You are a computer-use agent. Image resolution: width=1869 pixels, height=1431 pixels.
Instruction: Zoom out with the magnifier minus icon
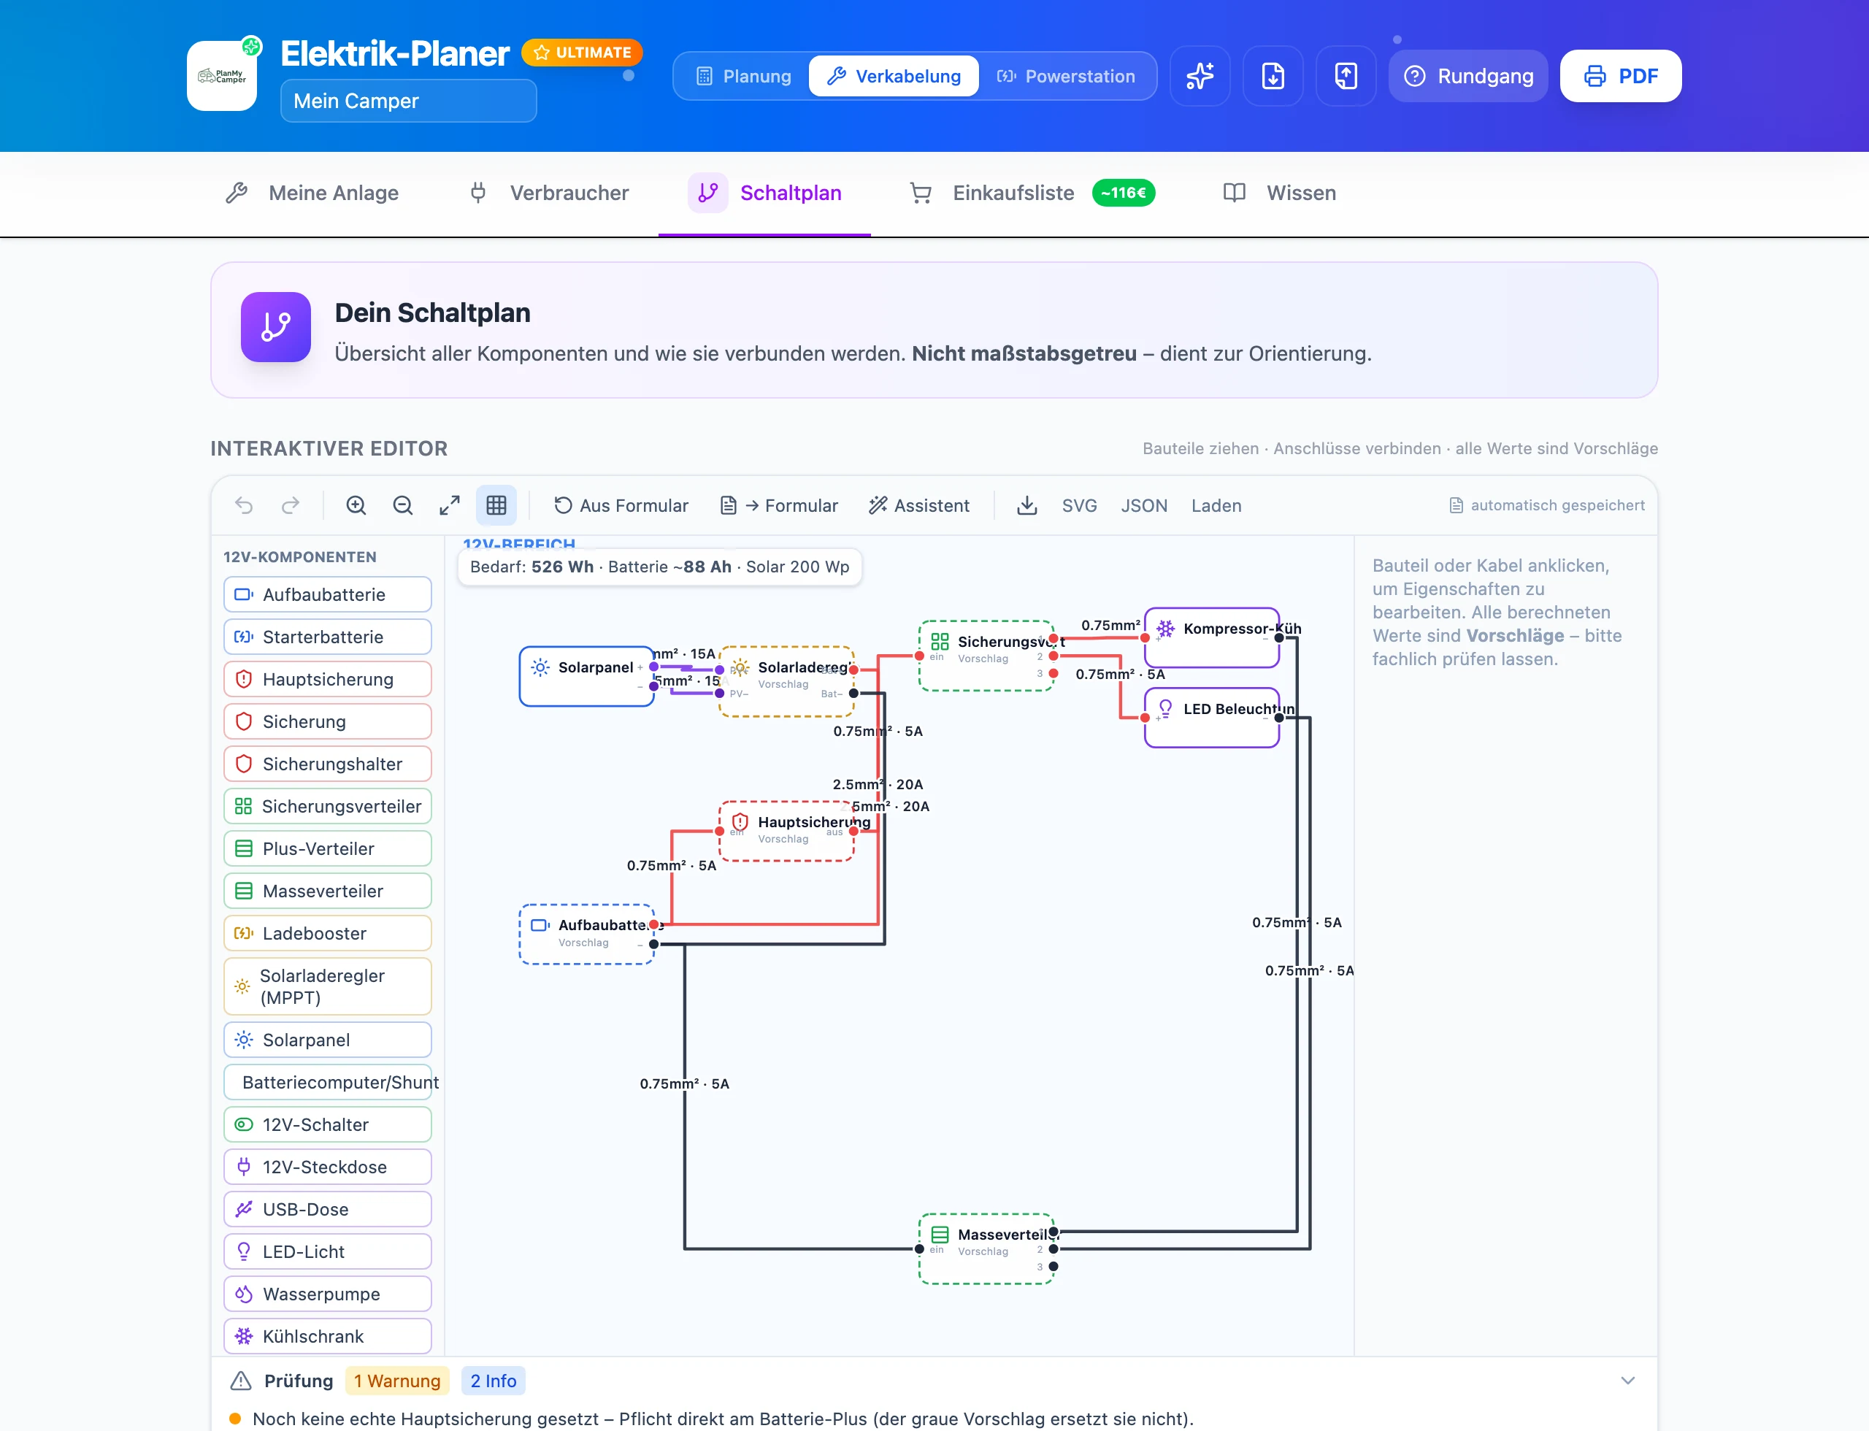tap(403, 505)
